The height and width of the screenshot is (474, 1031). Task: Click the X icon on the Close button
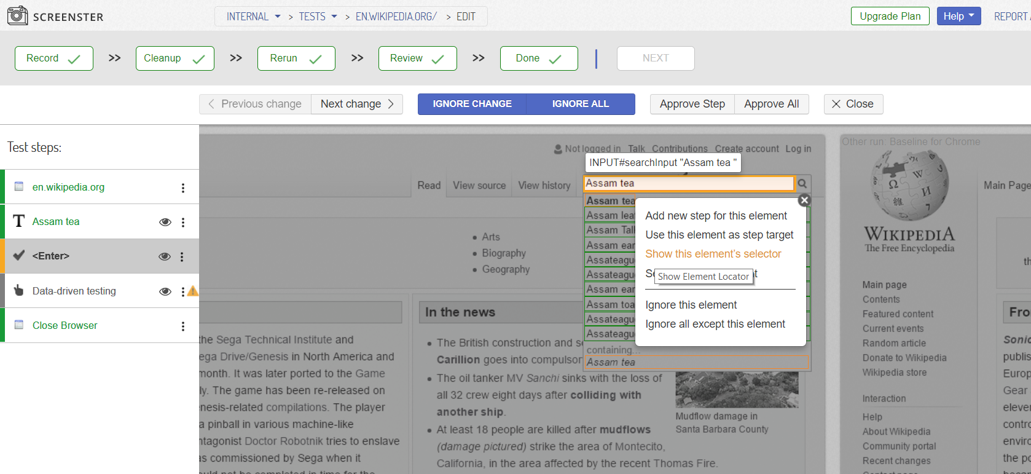[x=836, y=104]
